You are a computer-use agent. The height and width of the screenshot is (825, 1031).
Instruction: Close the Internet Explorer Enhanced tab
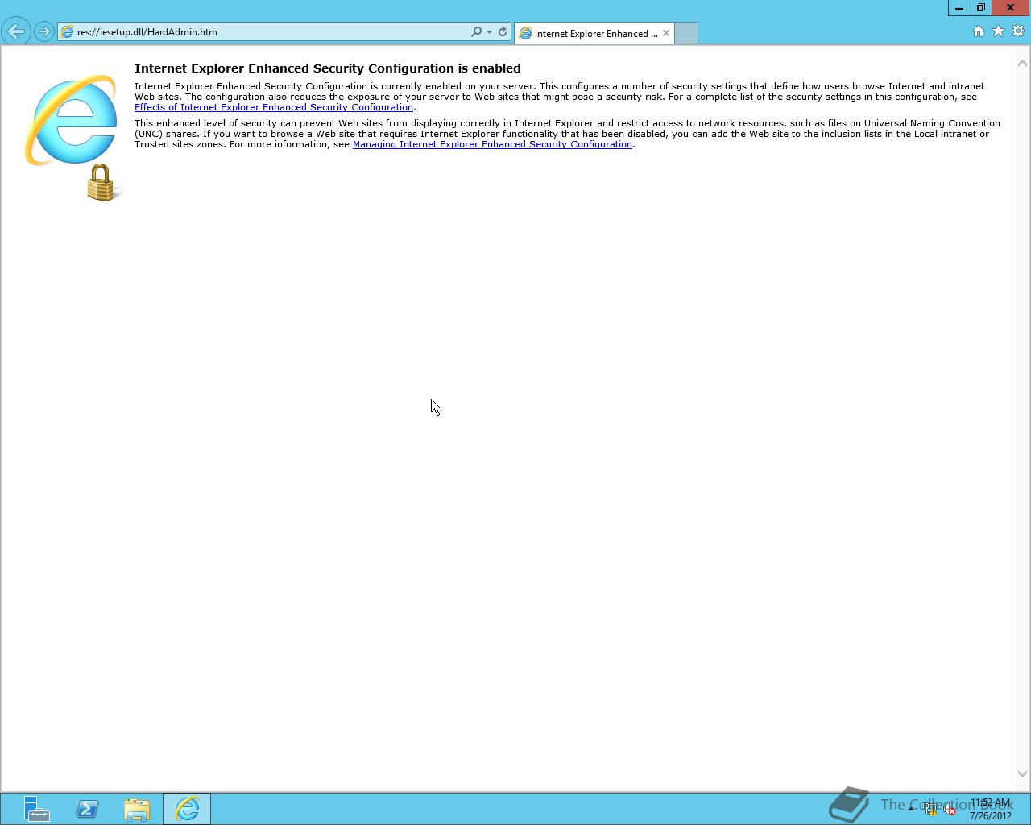coord(666,33)
